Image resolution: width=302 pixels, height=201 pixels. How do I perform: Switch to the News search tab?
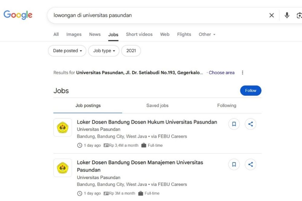pos(95,34)
